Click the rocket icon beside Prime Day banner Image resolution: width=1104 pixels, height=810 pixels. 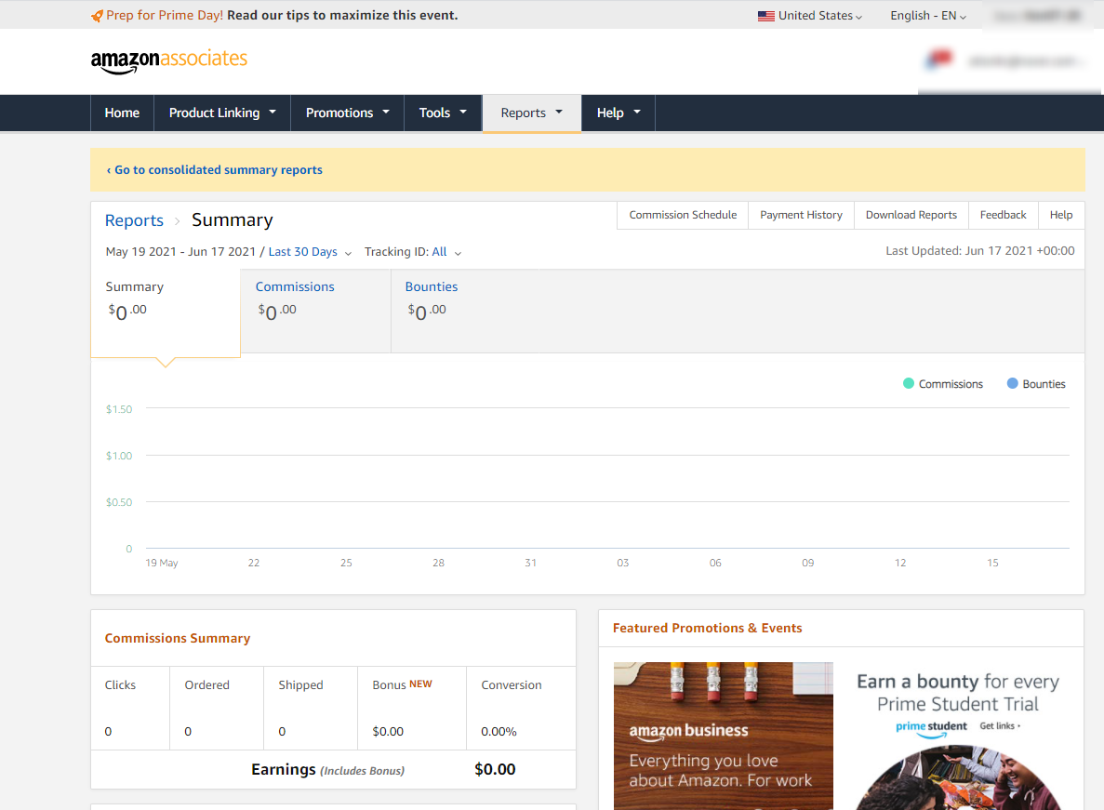tap(97, 16)
